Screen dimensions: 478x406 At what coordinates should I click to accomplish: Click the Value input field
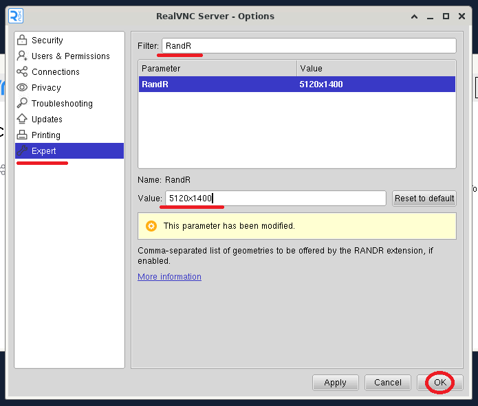point(276,199)
